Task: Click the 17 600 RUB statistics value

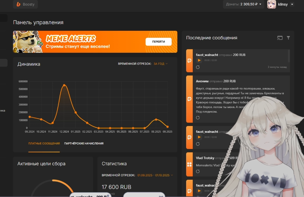Action: (x=116, y=187)
